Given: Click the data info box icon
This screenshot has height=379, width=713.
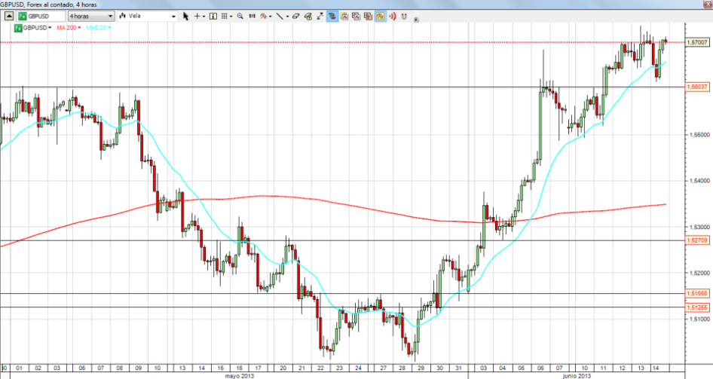Looking at the screenshot, I should [x=214, y=15].
